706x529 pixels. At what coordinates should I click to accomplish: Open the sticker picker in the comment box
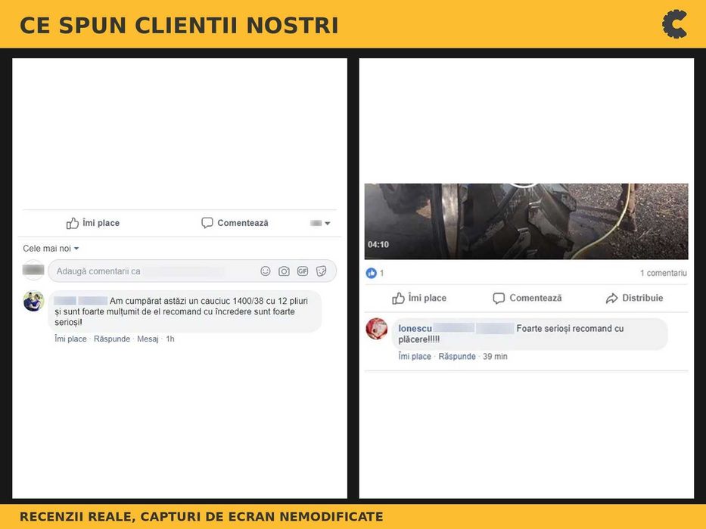pos(321,271)
